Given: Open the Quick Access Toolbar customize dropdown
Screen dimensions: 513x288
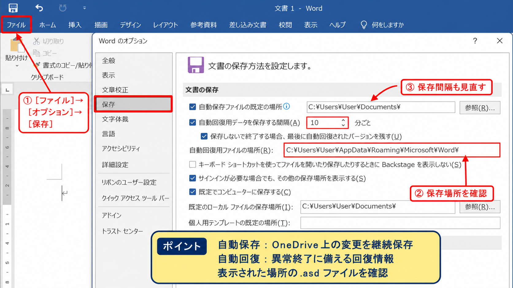Looking at the screenshot, I should 84,8.
